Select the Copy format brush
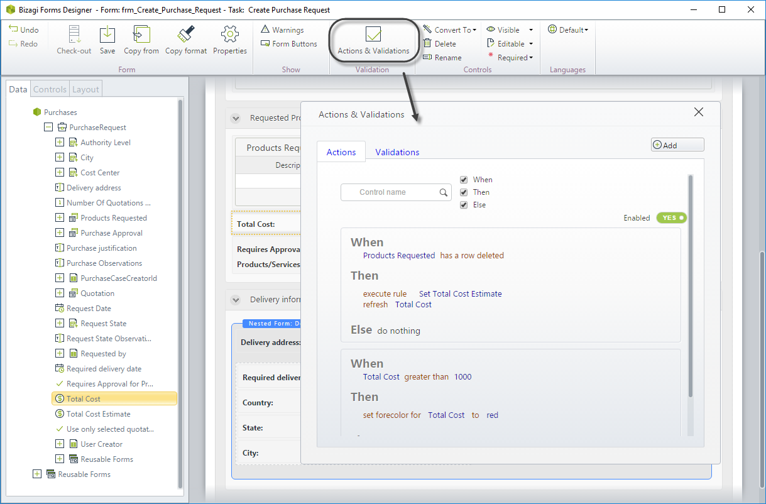This screenshot has height=504, width=766. (186, 40)
